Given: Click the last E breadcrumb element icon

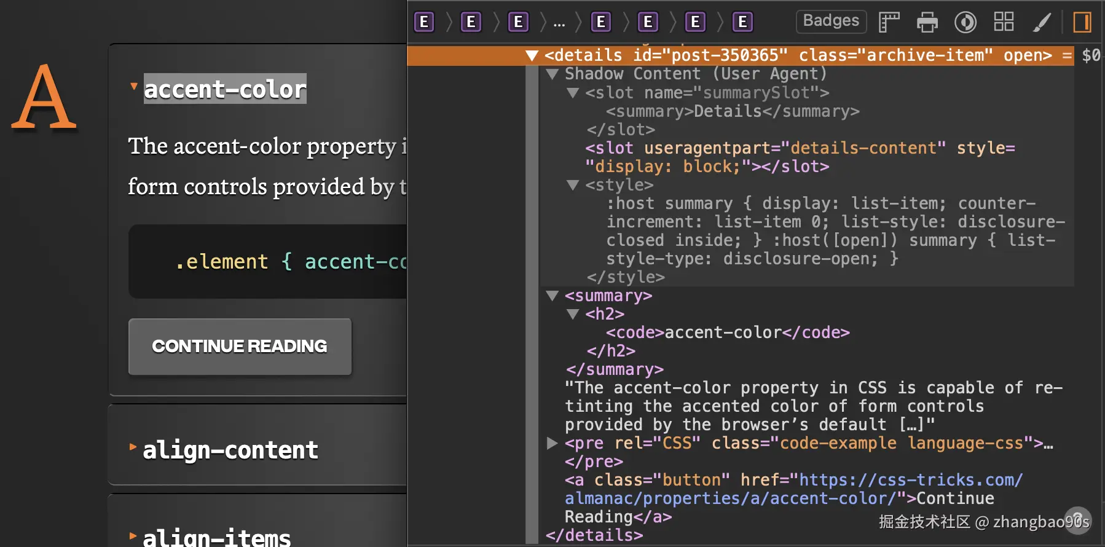Looking at the screenshot, I should click(742, 22).
